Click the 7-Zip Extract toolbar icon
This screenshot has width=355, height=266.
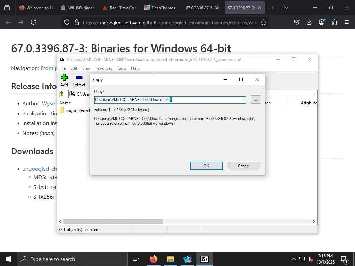coord(79,78)
